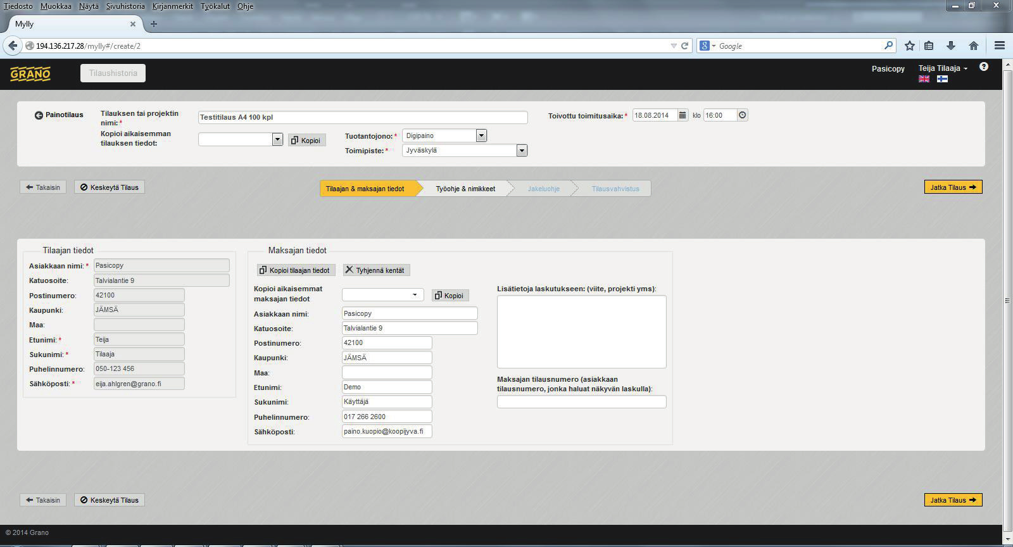Open the browser bookmarks list icon
The height and width of the screenshot is (547, 1013).
click(x=929, y=46)
